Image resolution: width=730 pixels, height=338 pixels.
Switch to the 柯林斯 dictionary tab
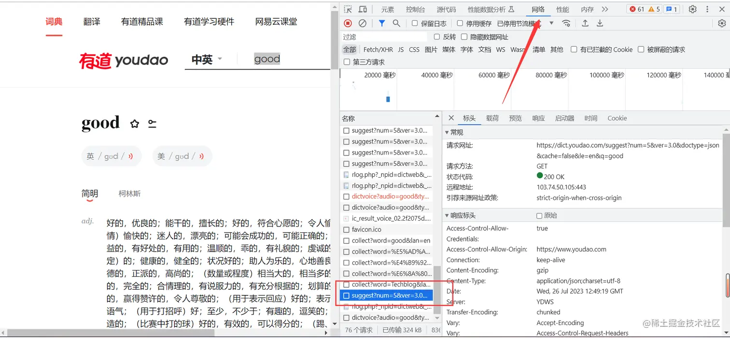130,194
